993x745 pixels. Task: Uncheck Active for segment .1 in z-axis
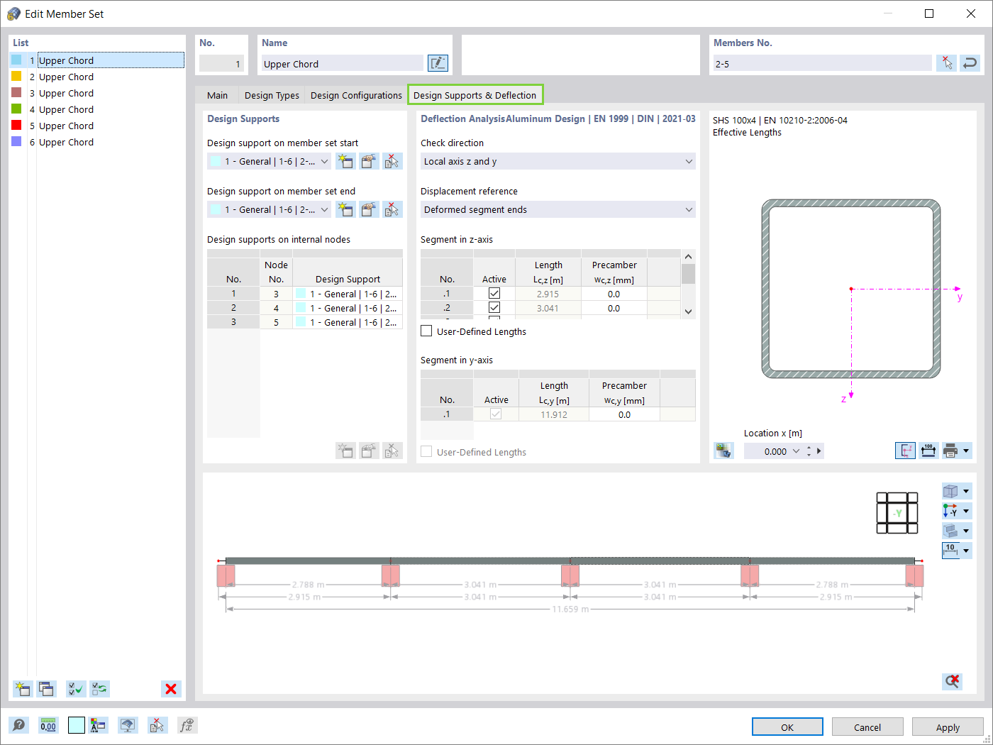tap(494, 293)
